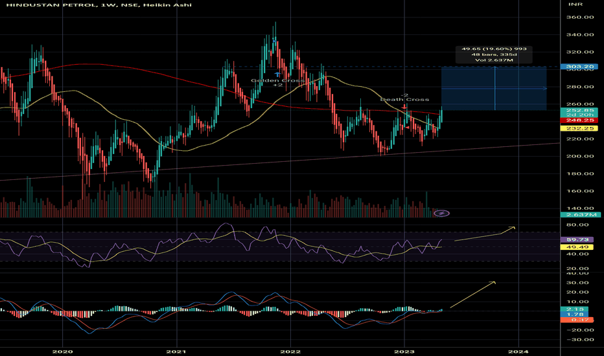Click the 2023 label on time axis
This screenshot has height=356, width=604.
click(404, 351)
